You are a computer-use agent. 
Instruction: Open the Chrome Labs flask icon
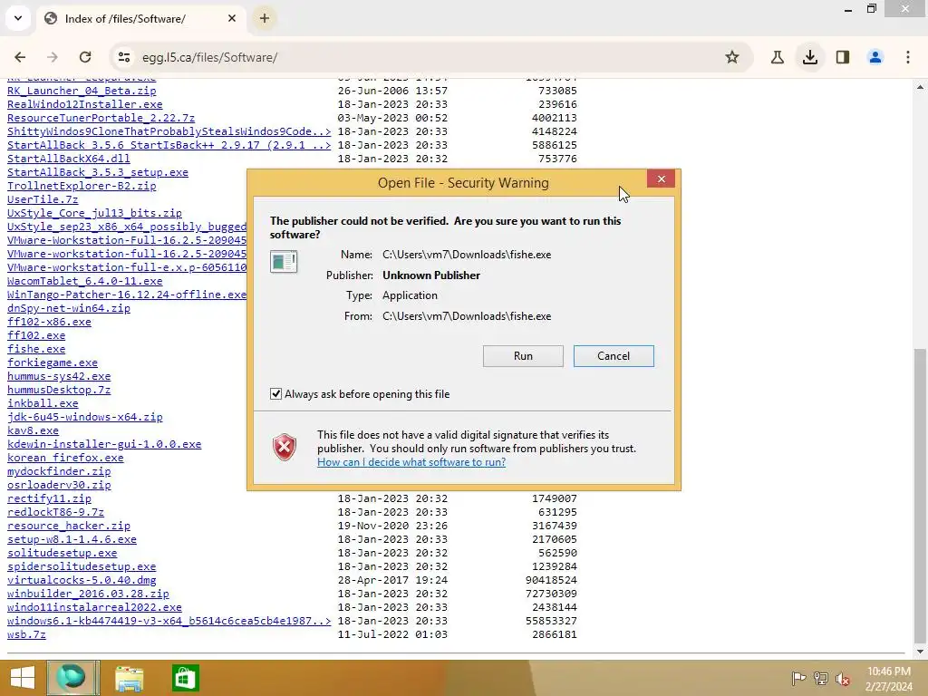point(778,57)
